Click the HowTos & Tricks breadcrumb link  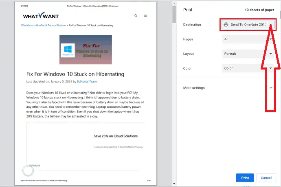[45, 26]
